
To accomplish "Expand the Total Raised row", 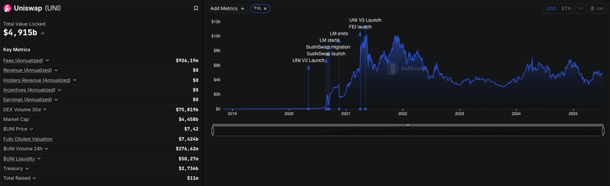I will coord(34,178).
